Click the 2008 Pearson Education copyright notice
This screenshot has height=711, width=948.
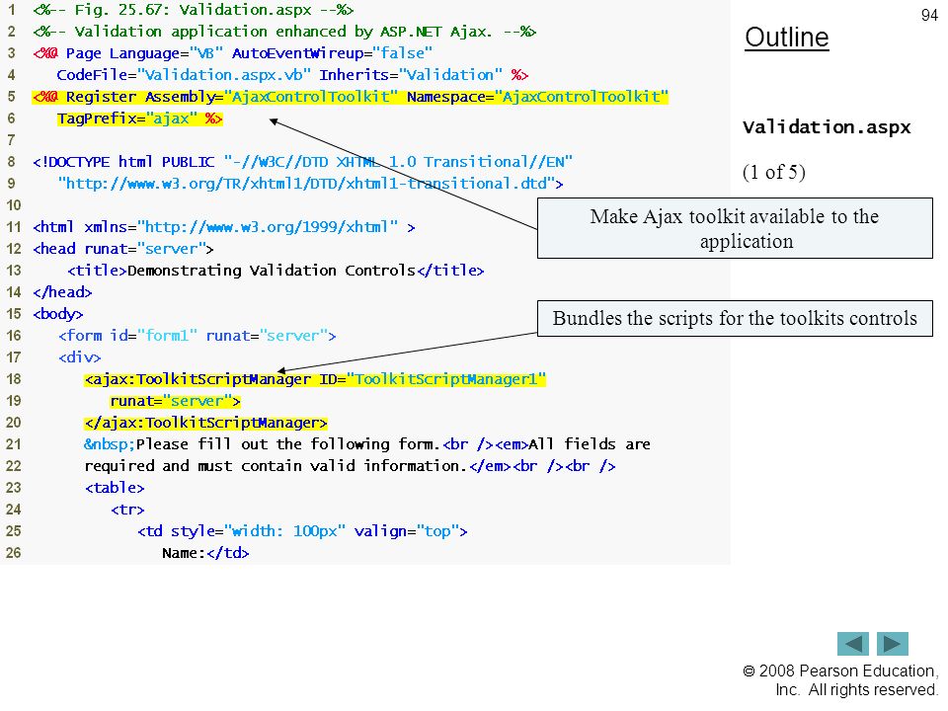pos(840,680)
